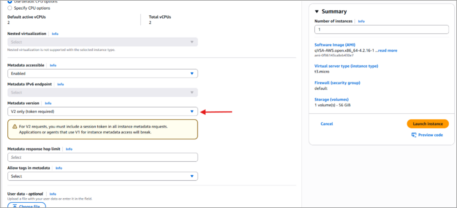Open the Metadata accessible dropdown
Image resolution: width=457 pixels, height=208 pixels.
pos(103,74)
